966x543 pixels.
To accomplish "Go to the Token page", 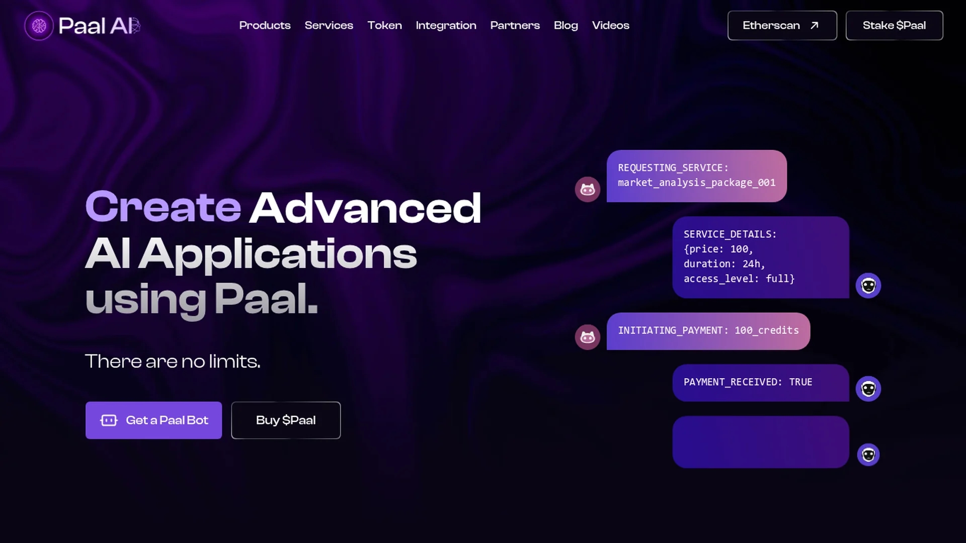I will tap(384, 25).
